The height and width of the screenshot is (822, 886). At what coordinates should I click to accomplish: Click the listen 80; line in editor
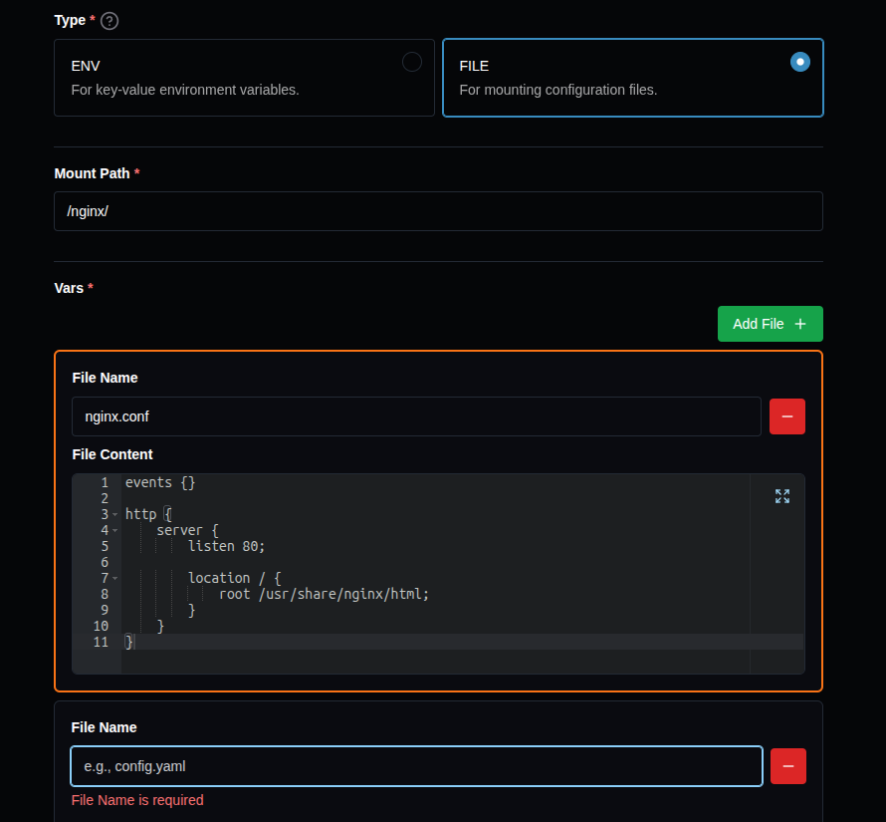point(227,546)
